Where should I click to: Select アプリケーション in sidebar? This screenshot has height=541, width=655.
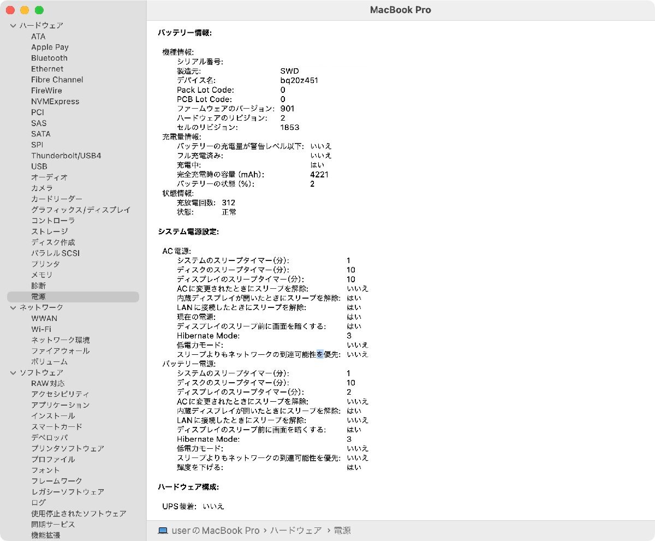(61, 405)
